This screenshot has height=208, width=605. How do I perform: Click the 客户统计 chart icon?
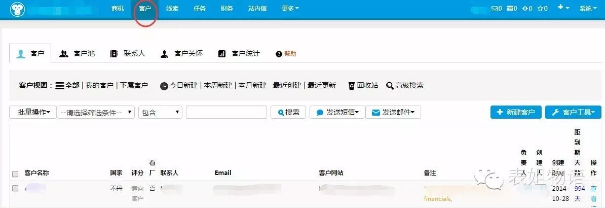(222, 54)
